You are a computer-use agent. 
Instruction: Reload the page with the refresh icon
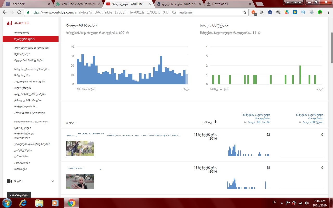[19, 12]
